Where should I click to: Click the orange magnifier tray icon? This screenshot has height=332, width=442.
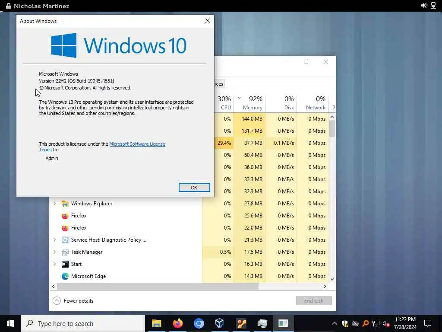point(366,323)
